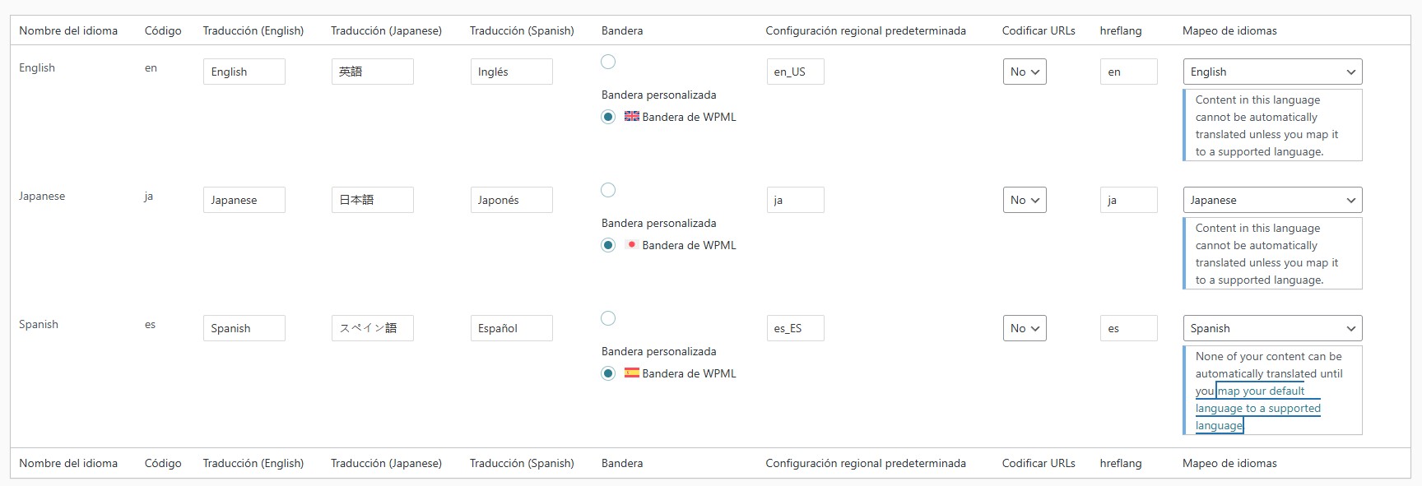Open Japanese language mapping dropdown
Screen dimensions: 1422x486
[1272, 200]
